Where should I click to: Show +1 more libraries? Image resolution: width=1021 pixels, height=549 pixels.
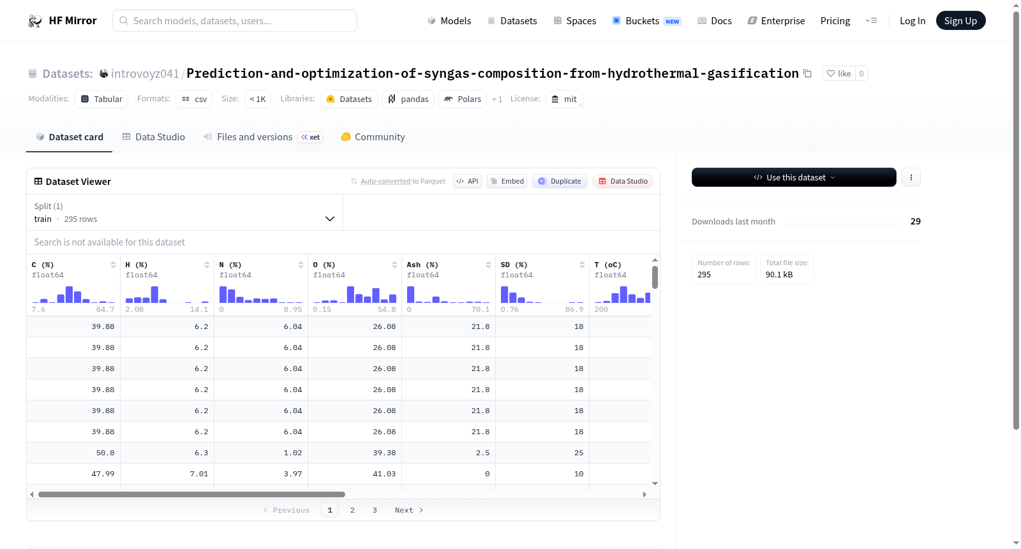497,99
